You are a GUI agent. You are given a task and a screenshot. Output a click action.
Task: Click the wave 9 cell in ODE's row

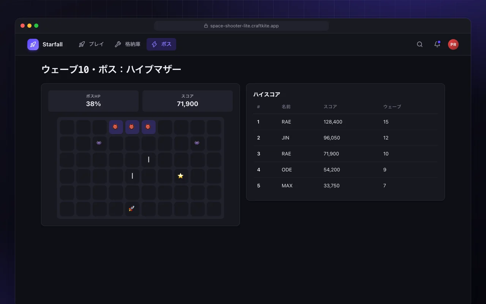(x=385, y=170)
